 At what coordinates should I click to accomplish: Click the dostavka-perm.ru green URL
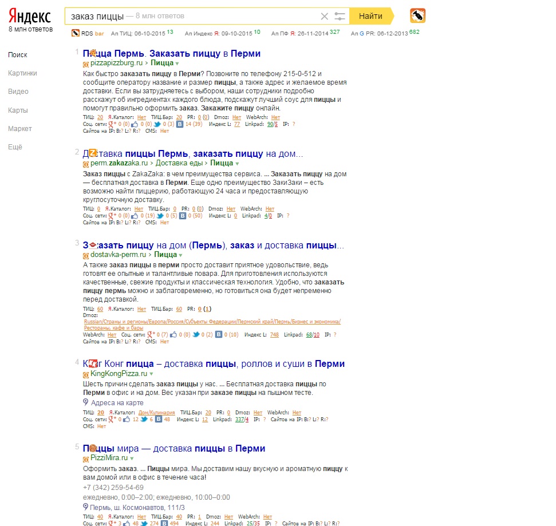(118, 255)
